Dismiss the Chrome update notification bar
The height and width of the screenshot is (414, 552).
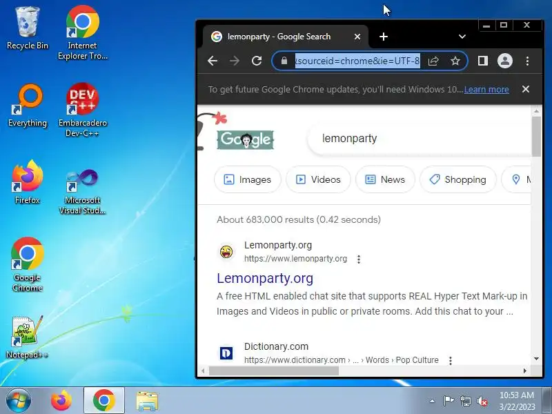coord(526,89)
